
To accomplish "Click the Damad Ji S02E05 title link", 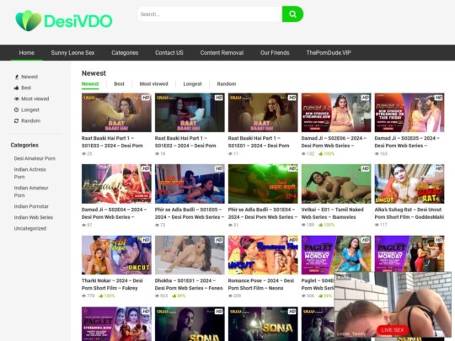I will pos(407,142).
